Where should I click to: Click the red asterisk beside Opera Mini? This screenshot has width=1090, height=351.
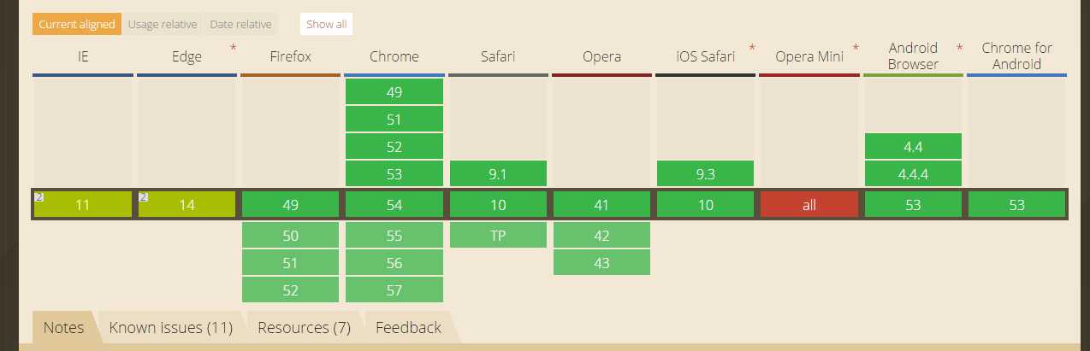[856, 49]
